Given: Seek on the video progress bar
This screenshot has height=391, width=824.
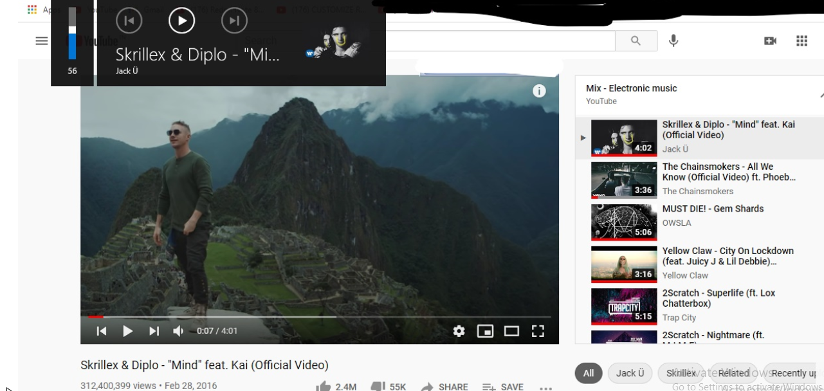Looking at the screenshot, I should click(x=320, y=316).
